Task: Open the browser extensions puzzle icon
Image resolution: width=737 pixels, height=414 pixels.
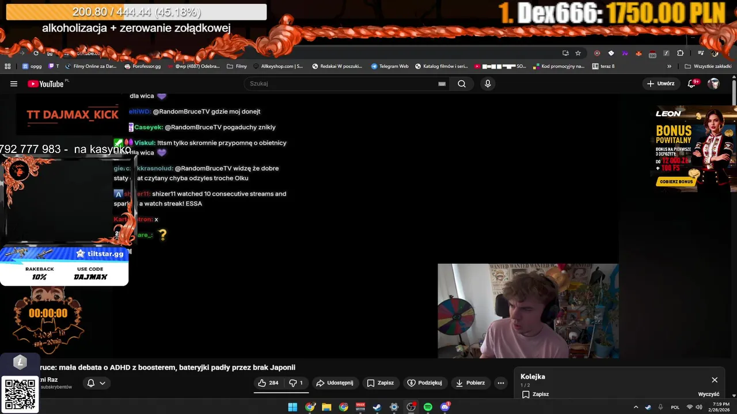Action: 680,53
